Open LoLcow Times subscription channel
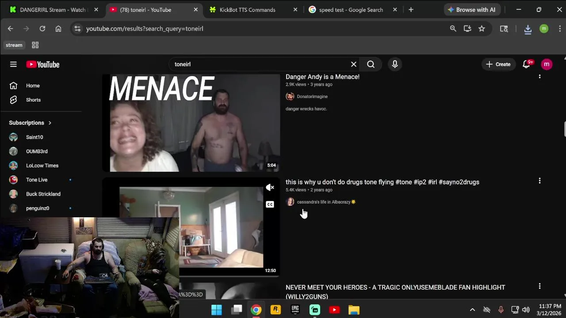Viewport: 566px width, 318px height. [x=41, y=166]
